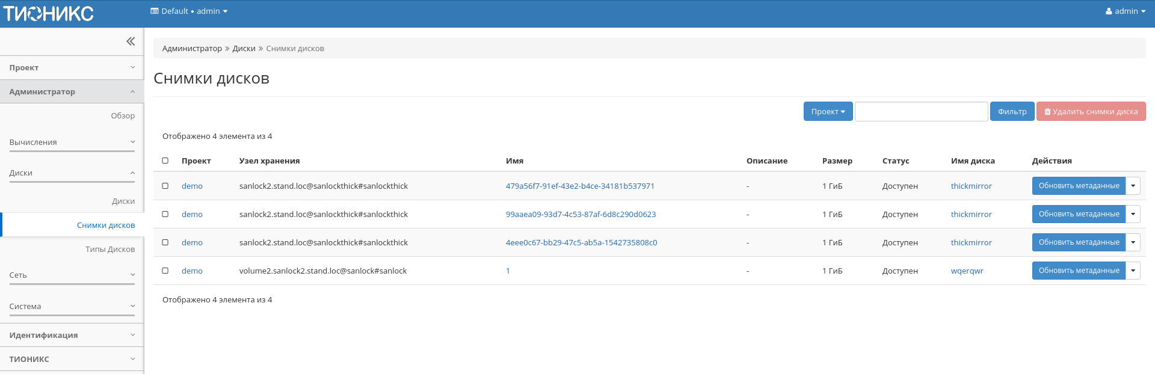Open actions caret for wqerqwr snapshot row

pyautogui.click(x=1133, y=271)
